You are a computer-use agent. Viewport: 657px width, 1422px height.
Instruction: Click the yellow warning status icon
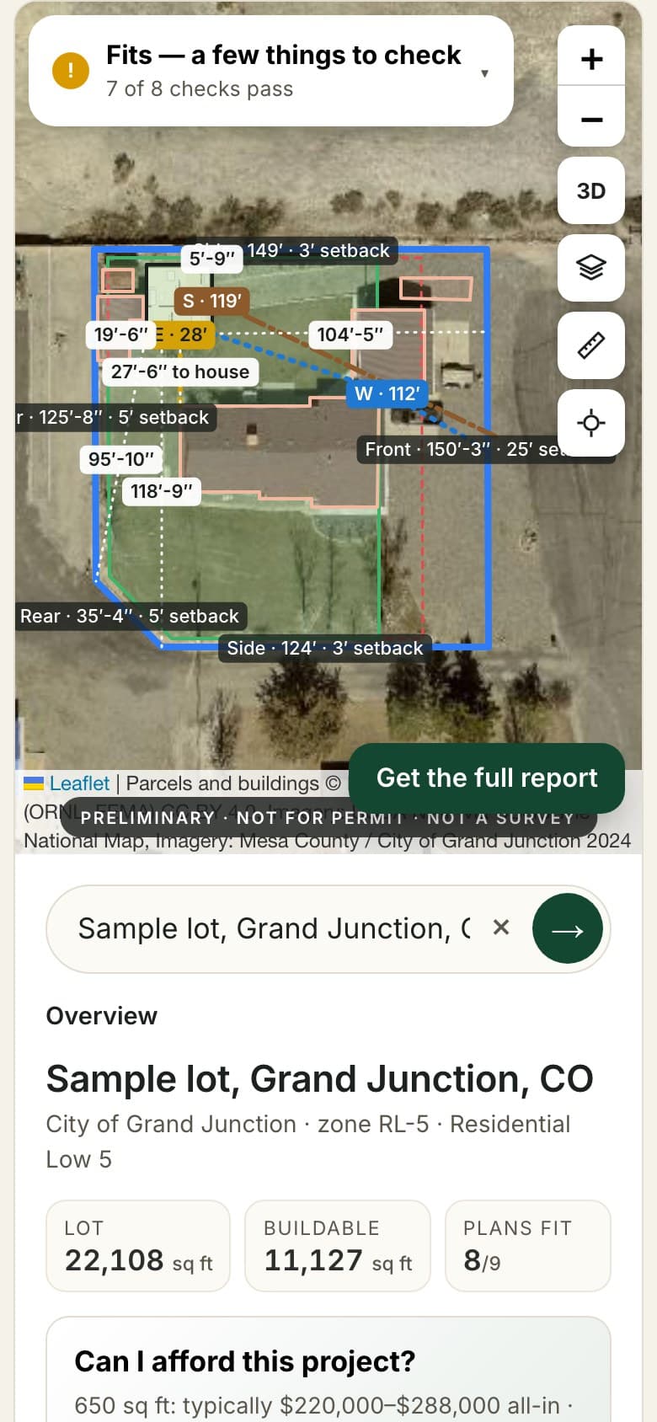click(x=71, y=71)
